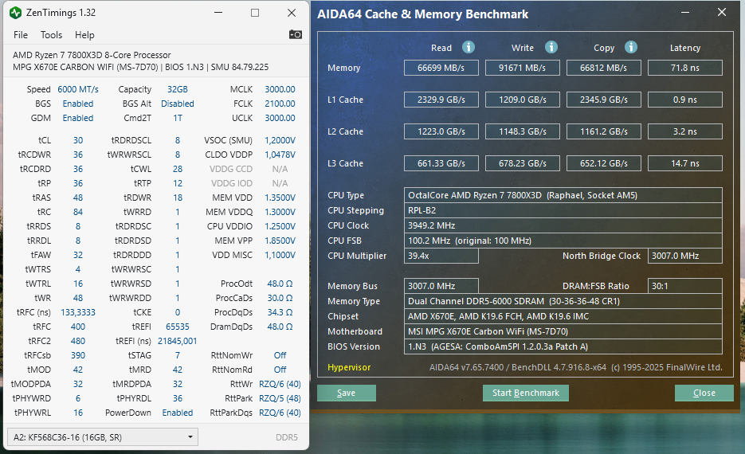
Task: Click the L3 Cache Latency value 14.7 ns
Action: [684, 163]
